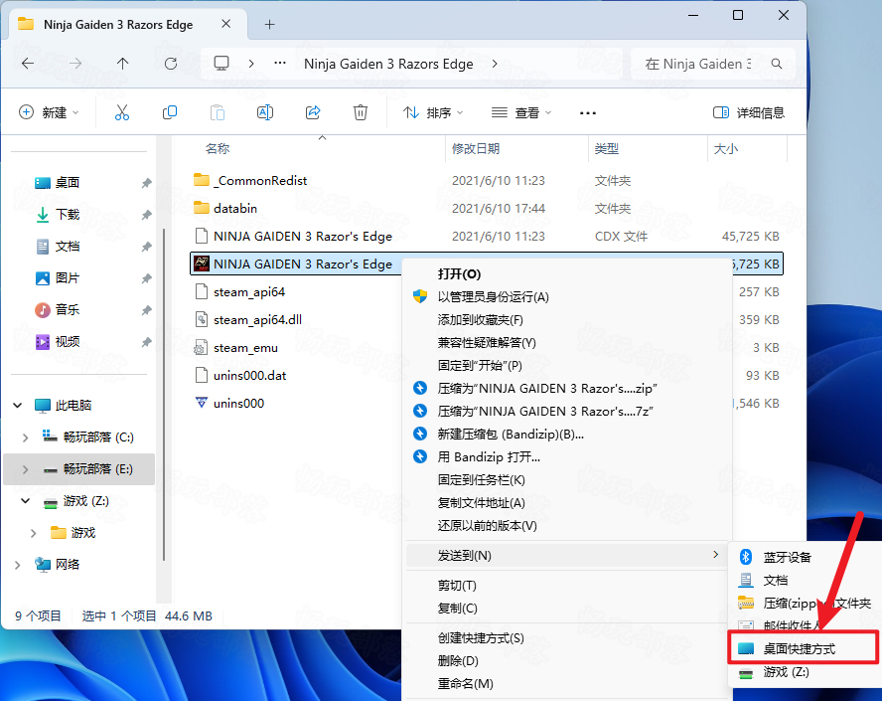Open the New (新建) dropdown

(x=49, y=112)
